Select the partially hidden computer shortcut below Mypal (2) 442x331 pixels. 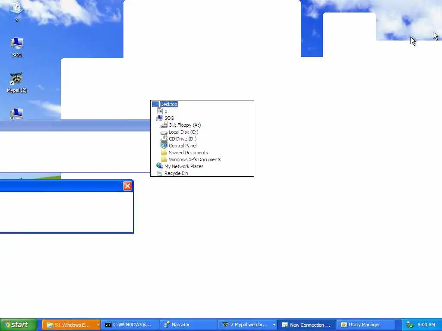point(17,113)
